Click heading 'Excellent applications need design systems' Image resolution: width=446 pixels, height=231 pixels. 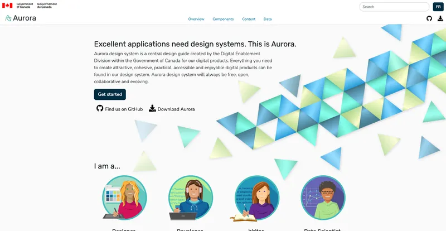(195, 44)
